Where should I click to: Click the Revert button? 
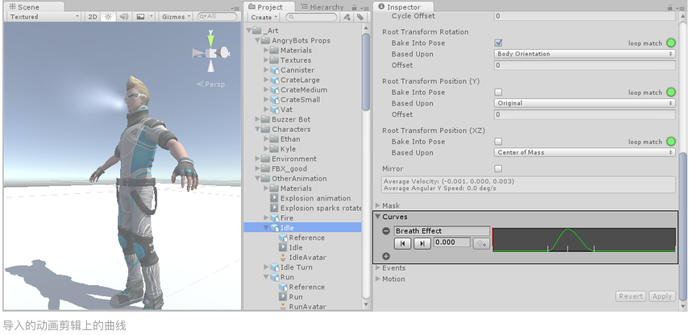(x=630, y=296)
